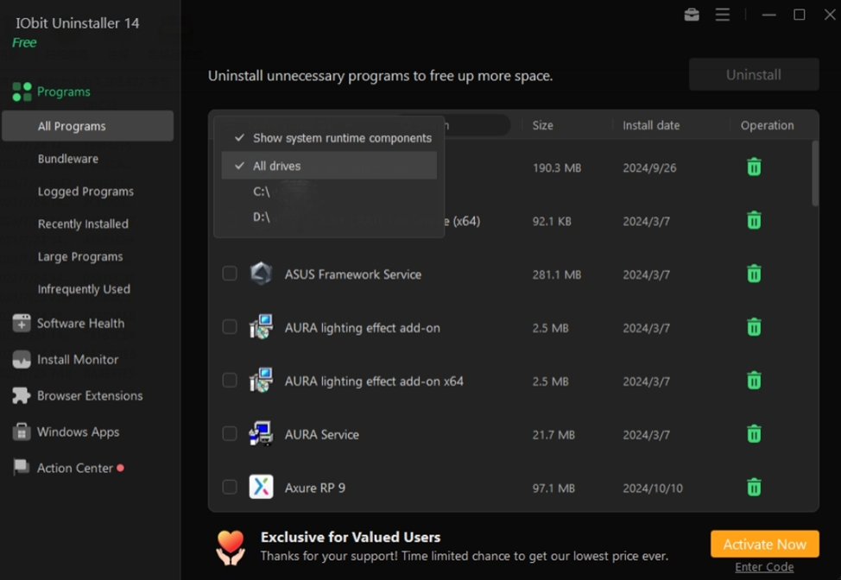Tick the ASUS Framework Service checkbox
The image size is (841, 580).
coord(230,274)
